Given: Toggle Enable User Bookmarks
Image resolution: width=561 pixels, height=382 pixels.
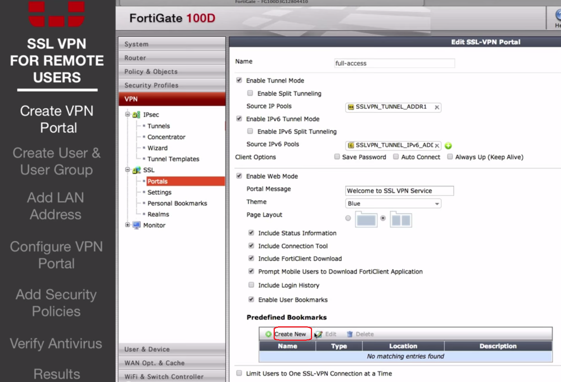Looking at the screenshot, I should pos(251,299).
